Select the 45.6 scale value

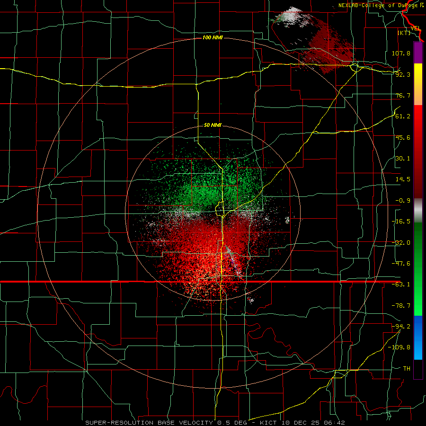pyautogui.click(x=403, y=137)
